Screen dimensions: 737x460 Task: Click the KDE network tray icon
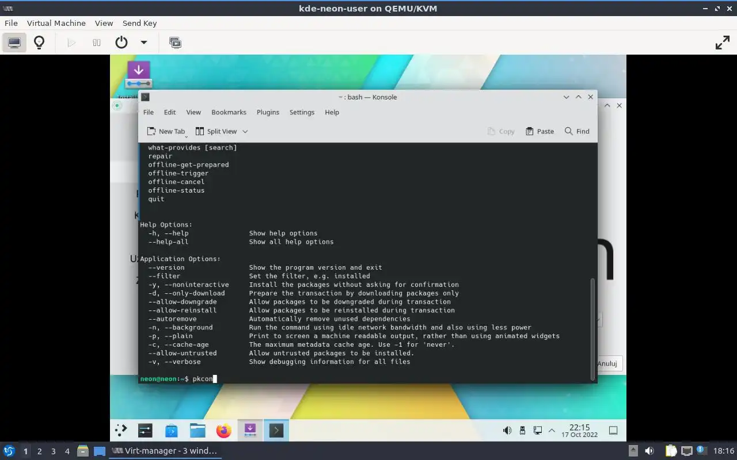538,430
